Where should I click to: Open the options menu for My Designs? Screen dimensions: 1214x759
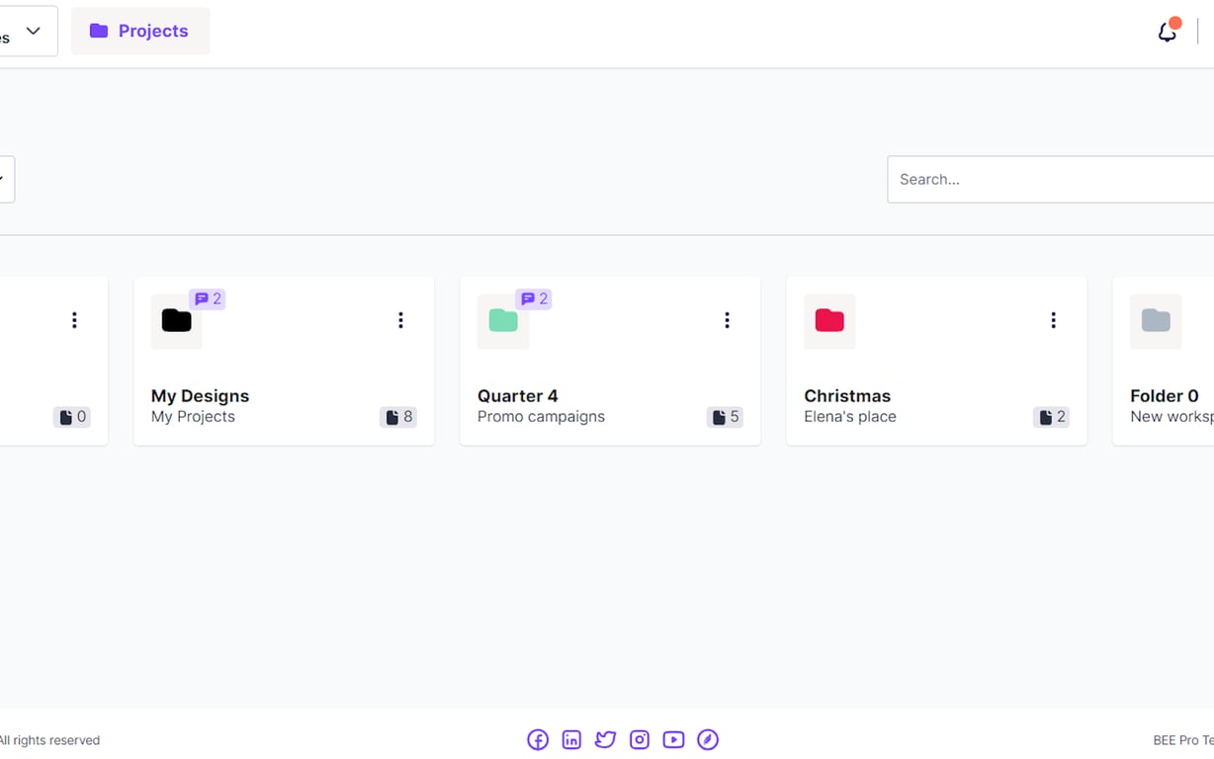click(400, 319)
